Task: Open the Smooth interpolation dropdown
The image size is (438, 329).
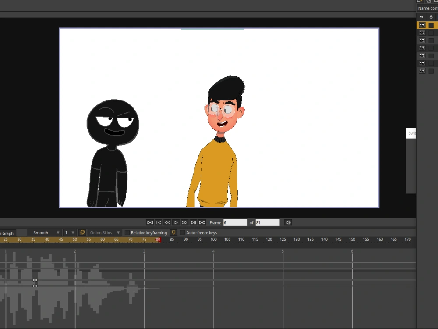Action: 45,233
